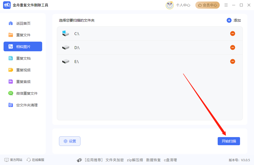
Task: Open c盘清理 recommended app
Action: 170,160
